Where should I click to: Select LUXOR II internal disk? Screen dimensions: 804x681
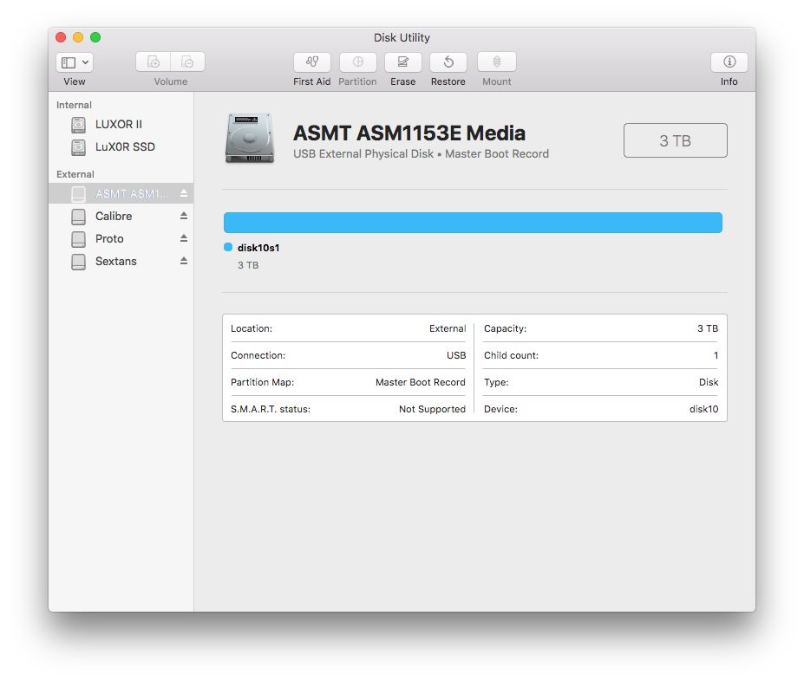click(x=121, y=125)
